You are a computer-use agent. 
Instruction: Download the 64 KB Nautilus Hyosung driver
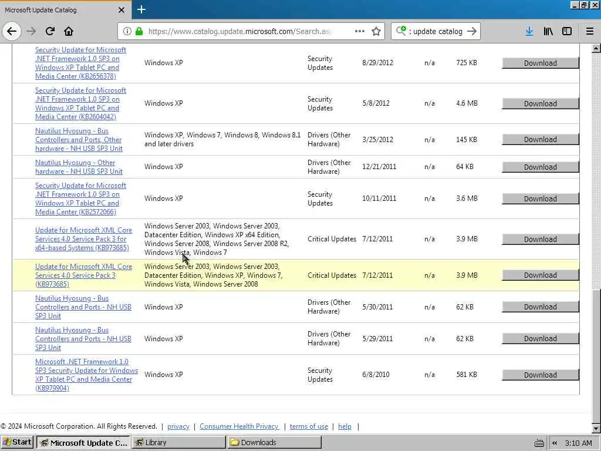click(541, 167)
